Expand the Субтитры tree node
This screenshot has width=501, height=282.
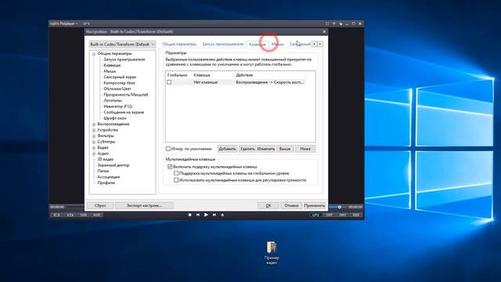point(94,142)
